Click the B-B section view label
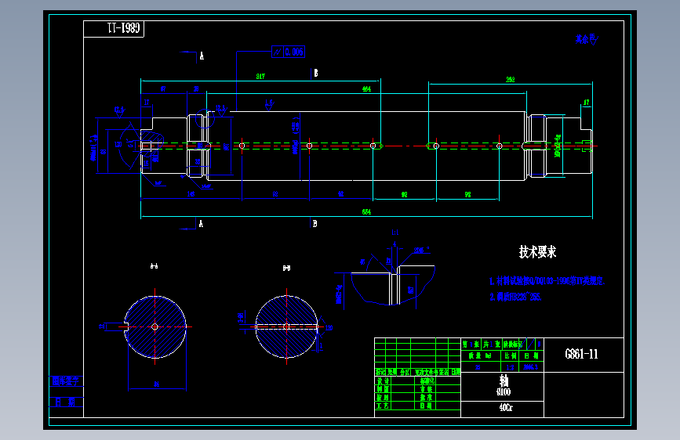This screenshot has height=440, width=680. [286, 268]
